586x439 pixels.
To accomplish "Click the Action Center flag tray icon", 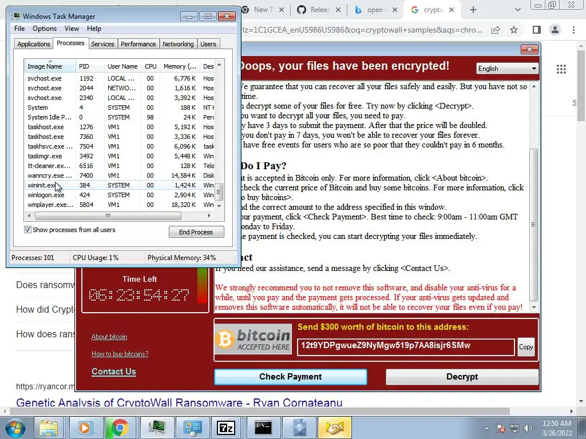I will click(x=501, y=428).
